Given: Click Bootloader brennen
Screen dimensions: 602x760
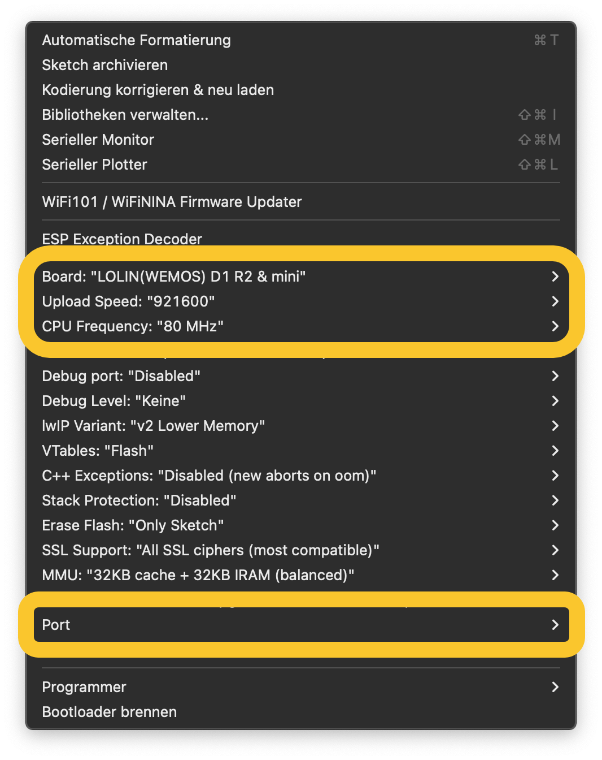Looking at the screenshot, I should [109, 712].
